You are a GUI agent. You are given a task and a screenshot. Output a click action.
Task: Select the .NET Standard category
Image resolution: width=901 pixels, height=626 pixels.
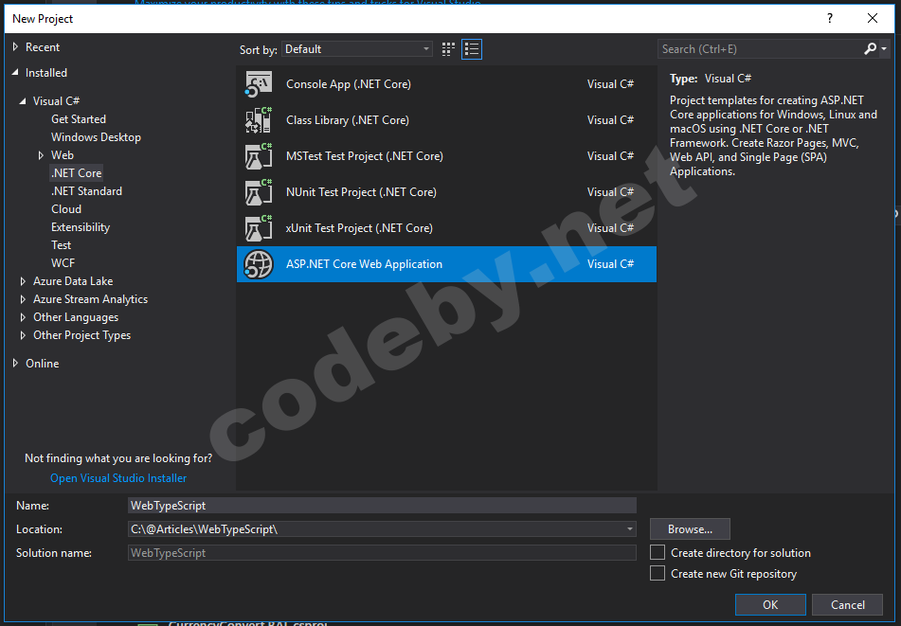[86, 191]
